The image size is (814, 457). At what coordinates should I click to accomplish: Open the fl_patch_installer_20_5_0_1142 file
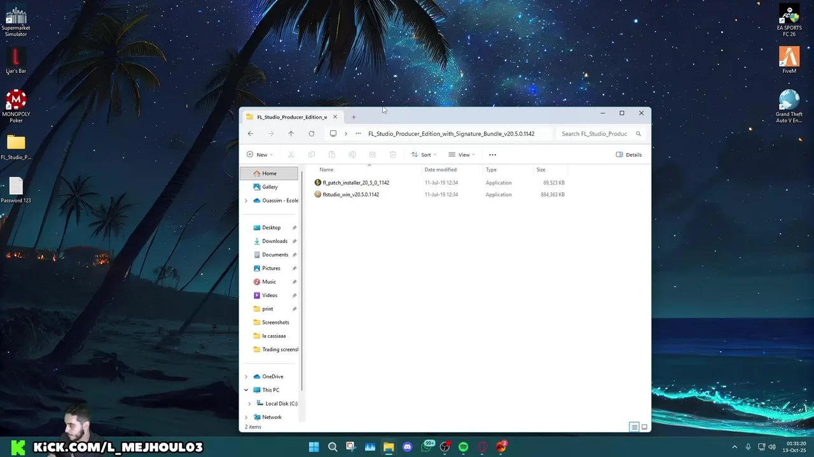point(355,183)
